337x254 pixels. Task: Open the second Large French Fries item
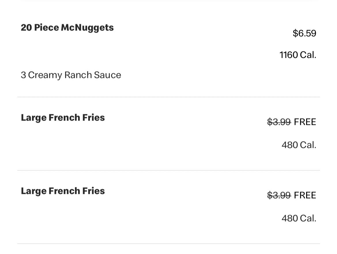click(x=63, y=191)
